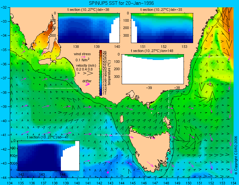Click King Island northwest of Tasmania
This screenshot has height=185, width=239.
click(122, 119)
